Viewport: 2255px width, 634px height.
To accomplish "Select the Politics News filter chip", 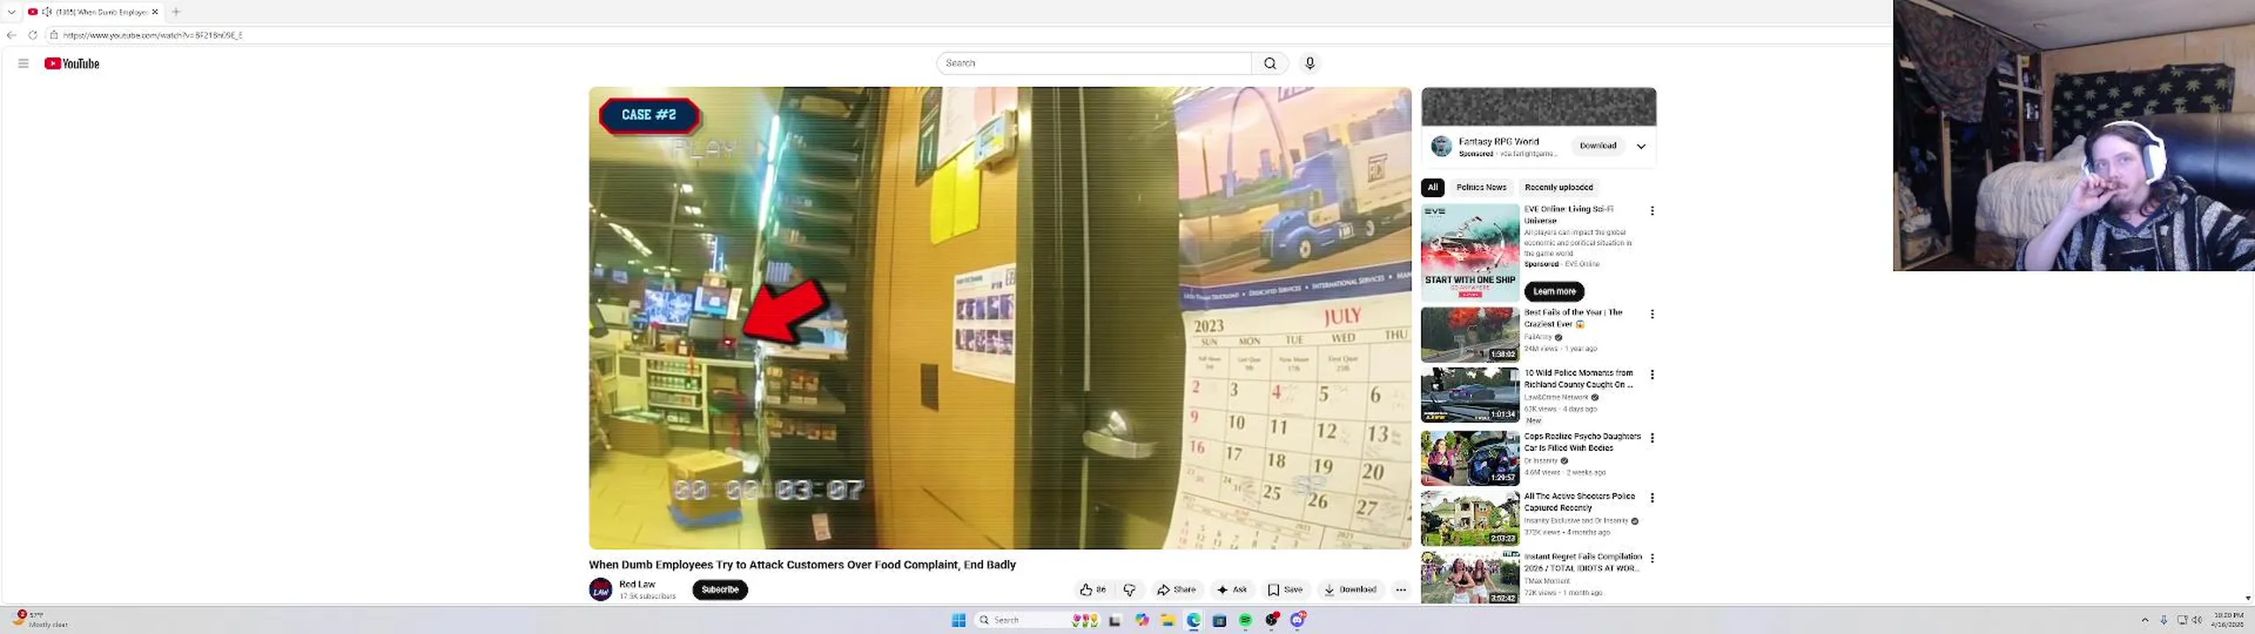I will (1481, 188).
